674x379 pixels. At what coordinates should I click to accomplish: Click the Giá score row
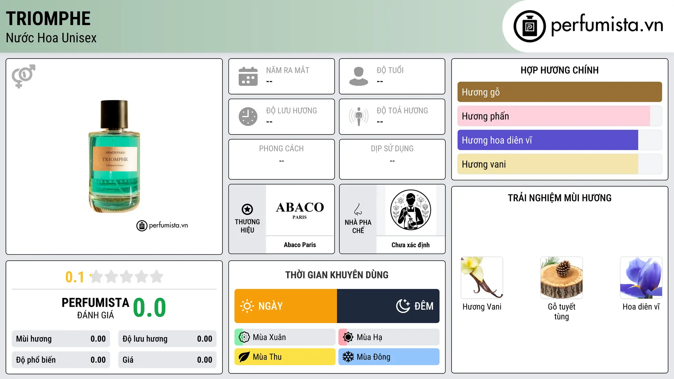coord(168,360)
